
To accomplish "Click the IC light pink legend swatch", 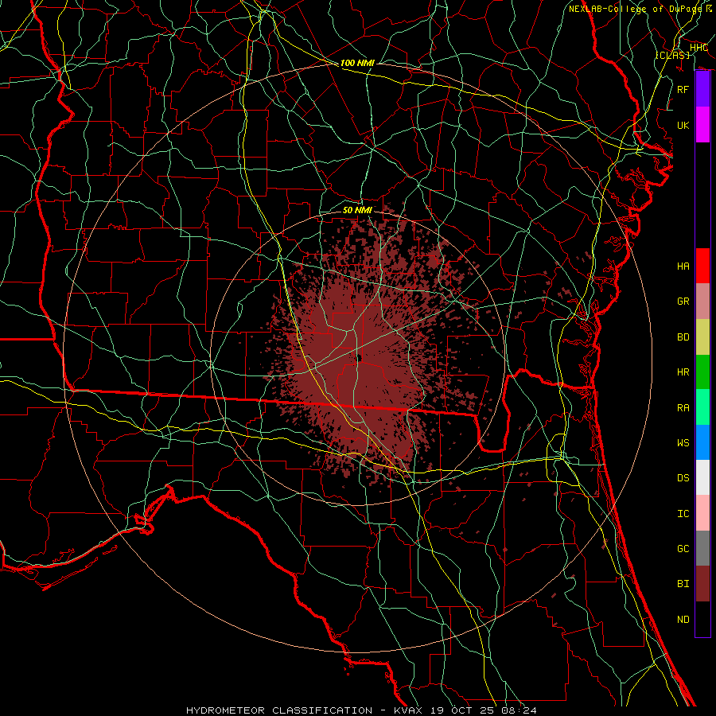I will (x=702, y=513).
